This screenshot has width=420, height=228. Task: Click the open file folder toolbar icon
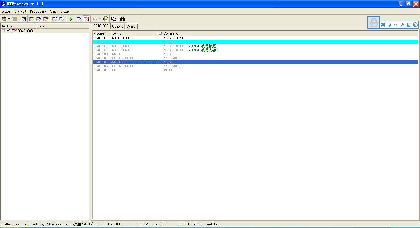click(4, 19)
